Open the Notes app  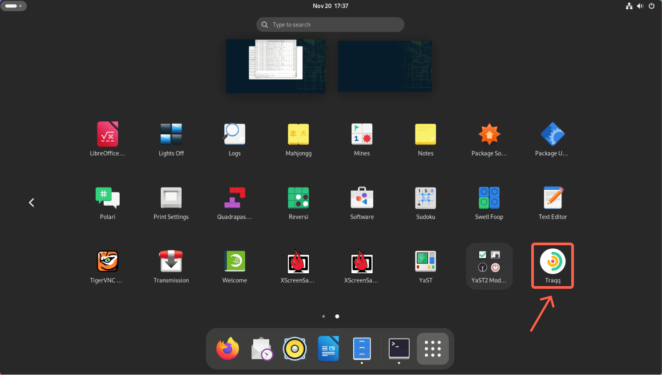[x=426, y=134]
